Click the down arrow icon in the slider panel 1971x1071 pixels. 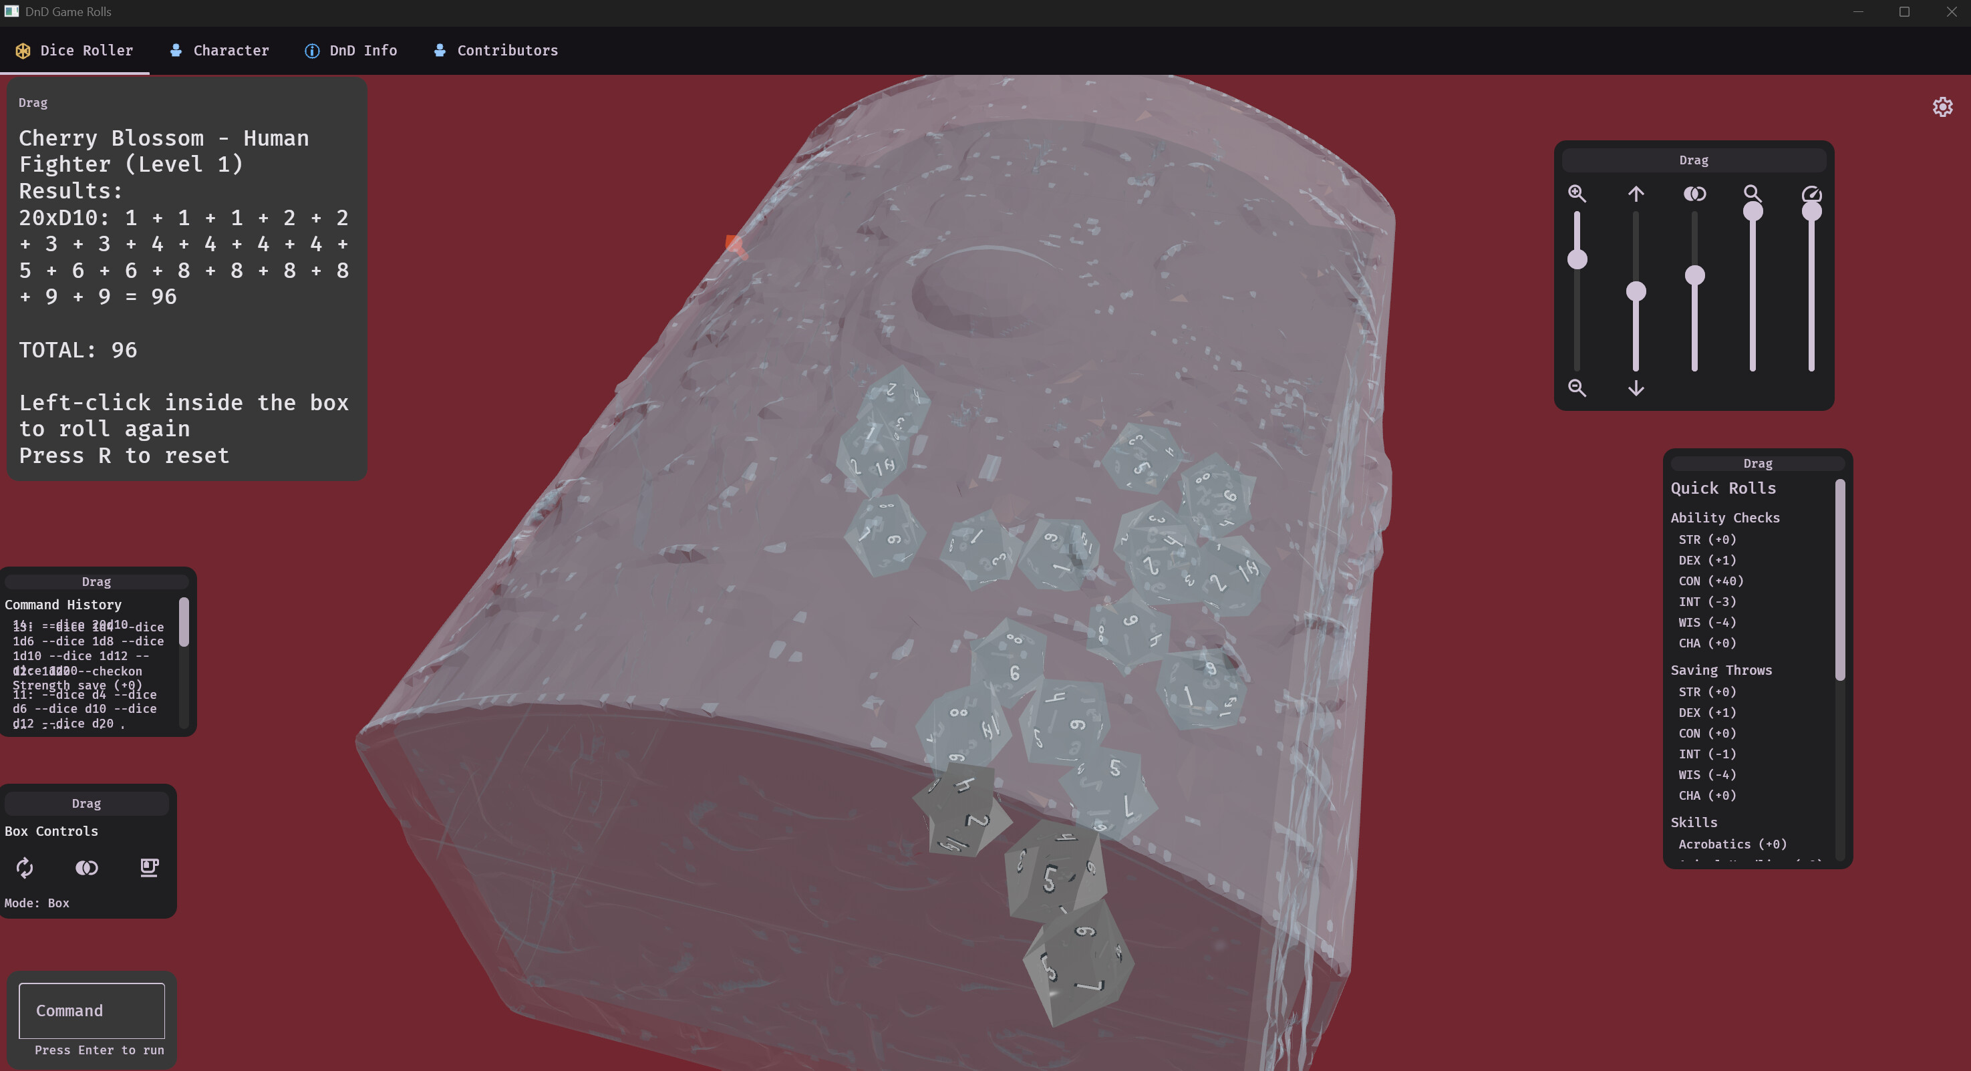point(1637,388)
